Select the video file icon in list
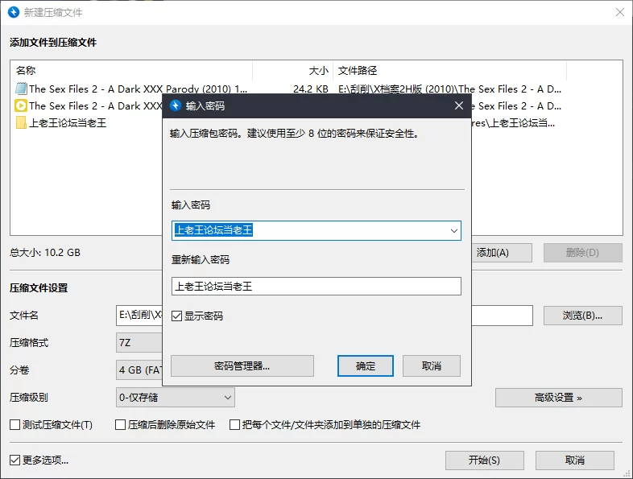Screen dimensions: 633x479 coord(21,105)
